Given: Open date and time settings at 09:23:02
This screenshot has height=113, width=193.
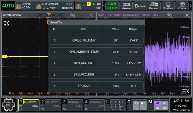Looking at the screenshot, I should point(181,106).
